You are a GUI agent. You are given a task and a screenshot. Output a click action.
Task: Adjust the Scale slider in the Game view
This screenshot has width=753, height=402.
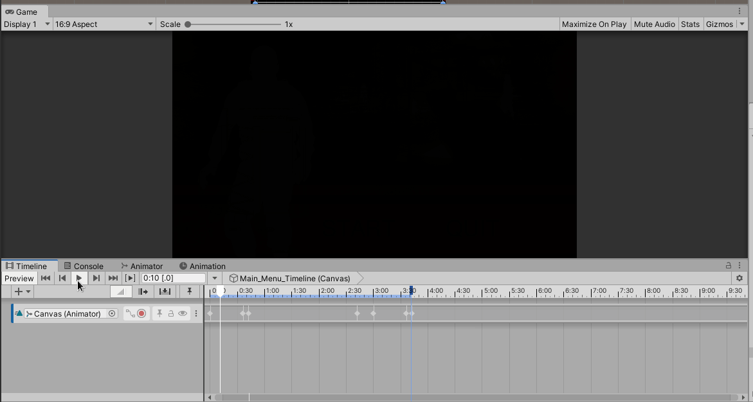(x=187, y=24)
